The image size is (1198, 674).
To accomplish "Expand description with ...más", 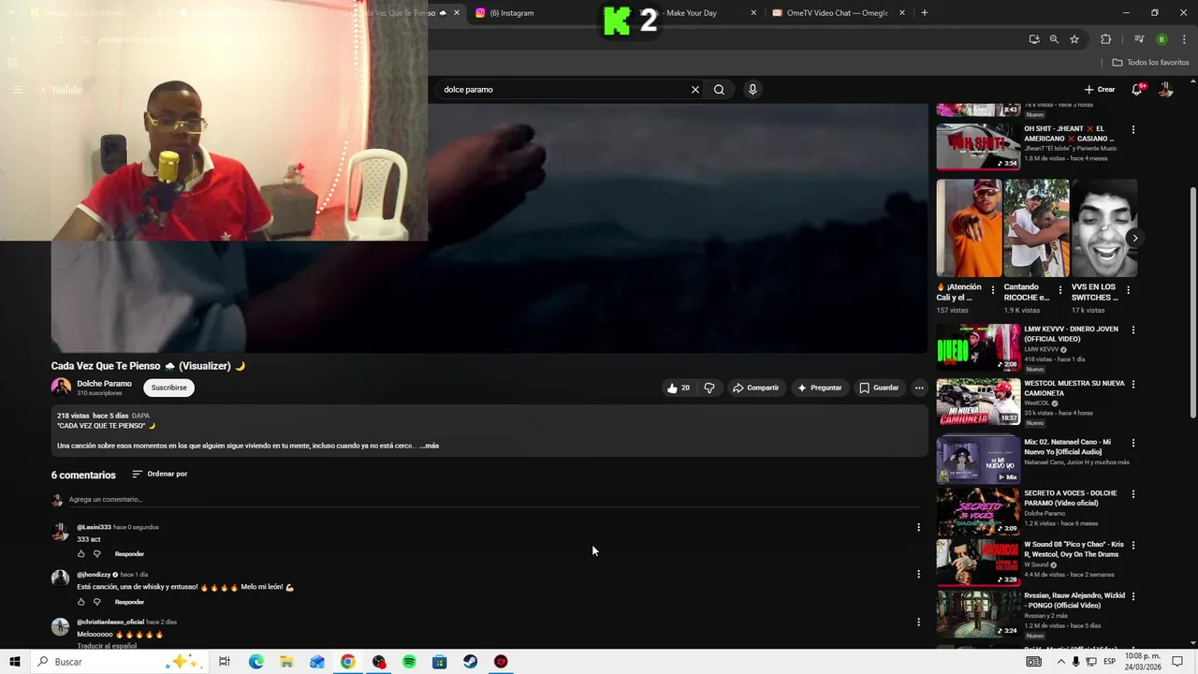I will 429,446.
